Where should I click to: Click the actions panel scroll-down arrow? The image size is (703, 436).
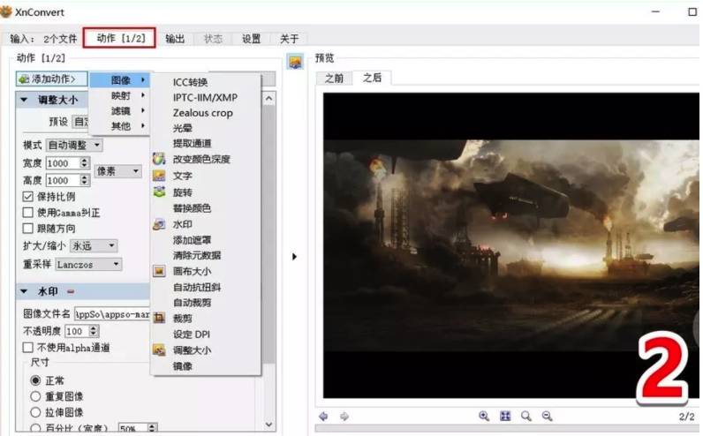point(268,424)
